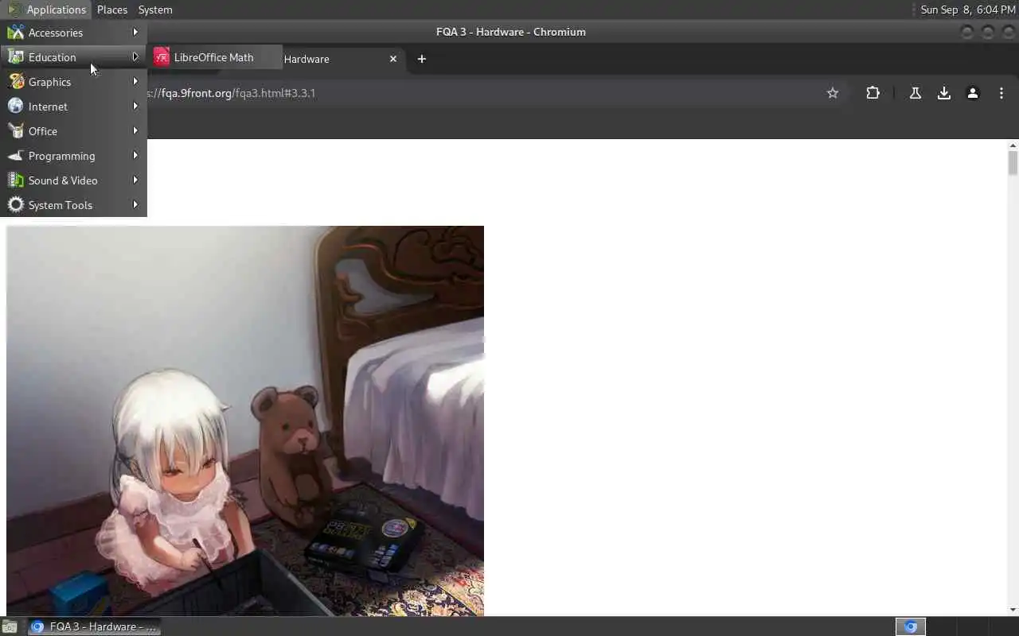
Task: Click the vertical scrollbar thumb
Action: (1013, 163)
